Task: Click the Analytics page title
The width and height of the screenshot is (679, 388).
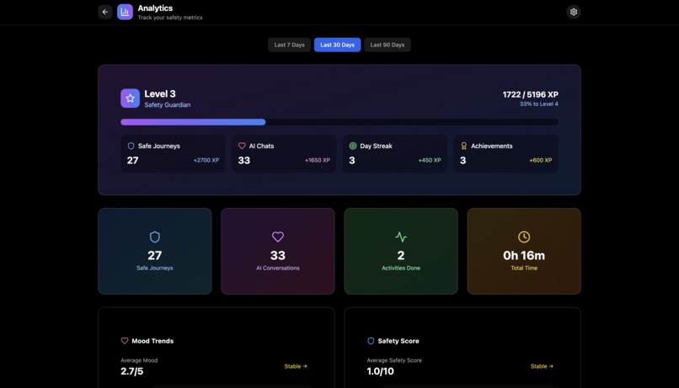Action: (x=155, y=8)
